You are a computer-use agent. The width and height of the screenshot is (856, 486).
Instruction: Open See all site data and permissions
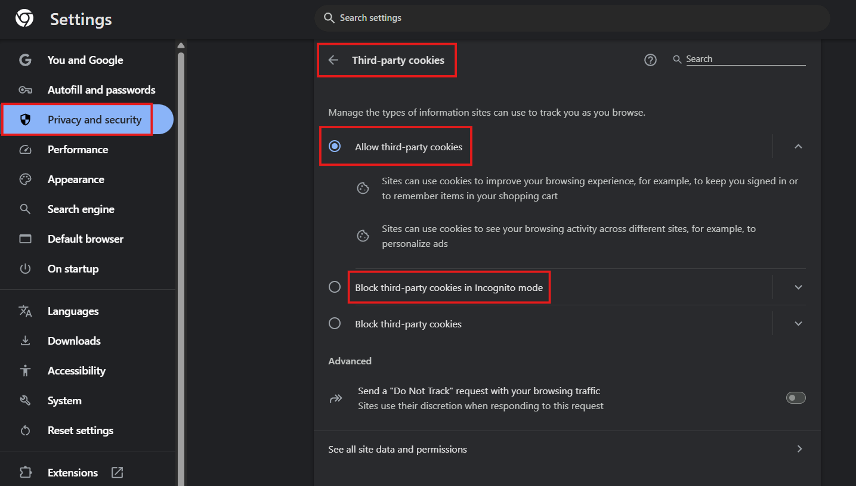click(x=565, y=449)
